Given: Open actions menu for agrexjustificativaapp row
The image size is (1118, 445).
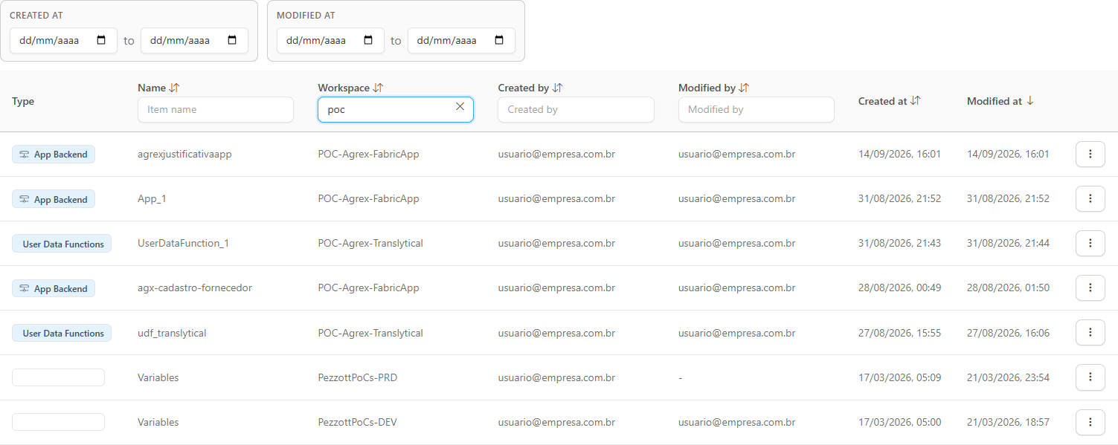Looking at the screenshot, I should pyautogui.click(x=1090, y=154).
